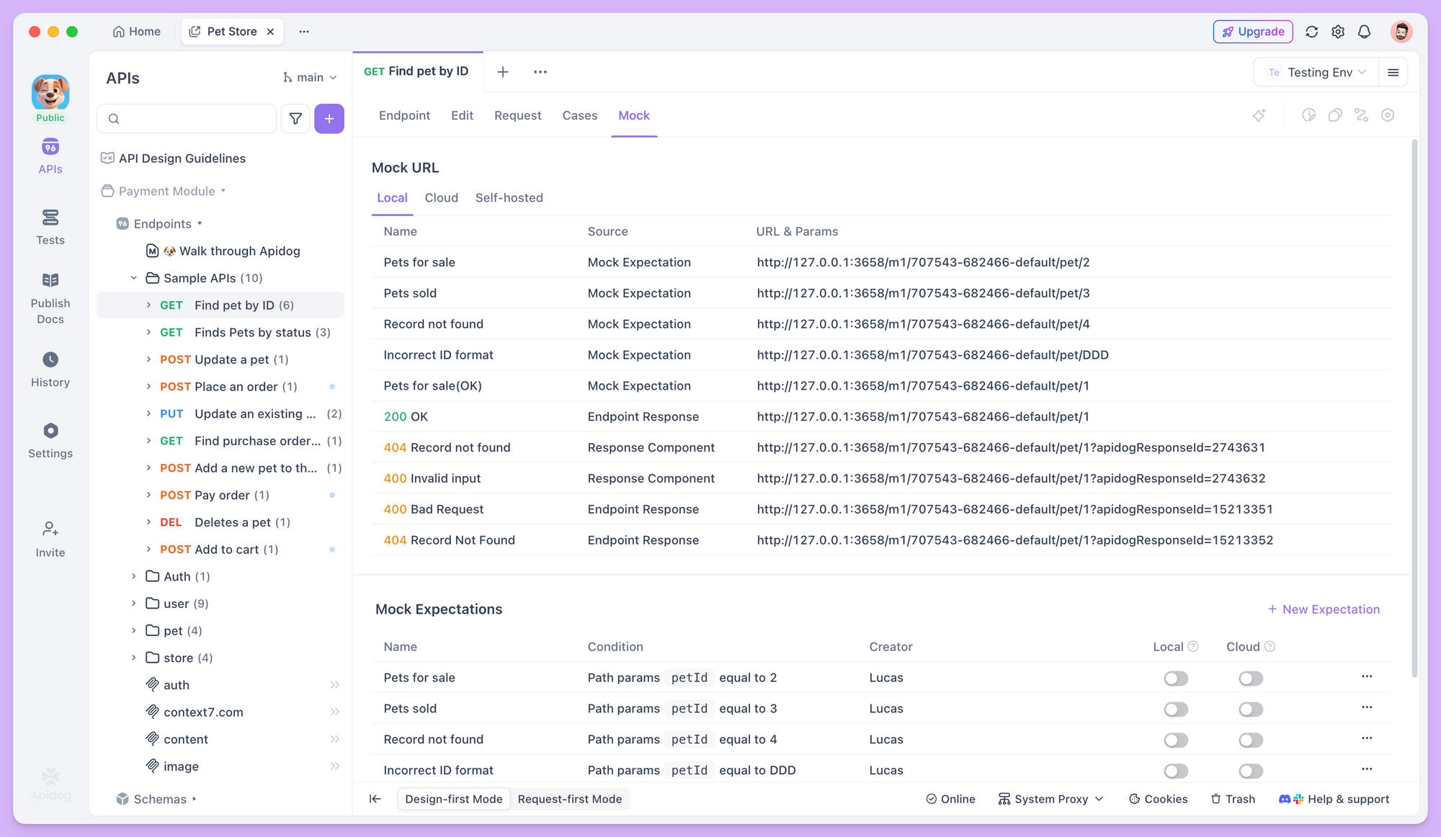
Task: Click the notification bell icon
Action: point(1364,32)
